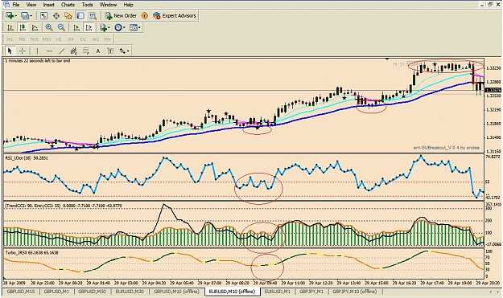Select the M30 timeframe button
Image resolution: width=503 pixels, height=298 pixels.
[x=47, y=39]
